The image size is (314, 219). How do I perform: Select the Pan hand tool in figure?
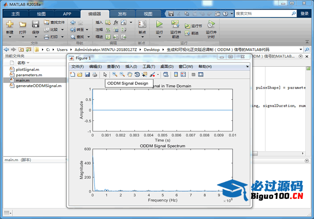click(130, 74)
